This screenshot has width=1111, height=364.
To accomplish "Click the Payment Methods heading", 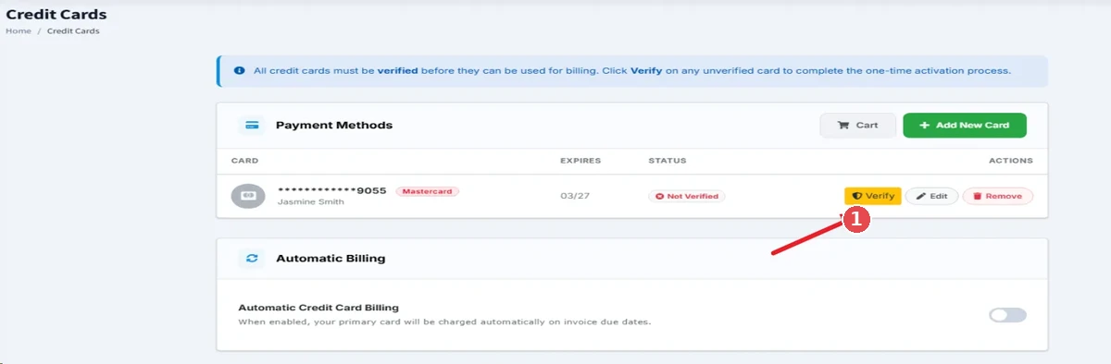I will tap(334, 125).
